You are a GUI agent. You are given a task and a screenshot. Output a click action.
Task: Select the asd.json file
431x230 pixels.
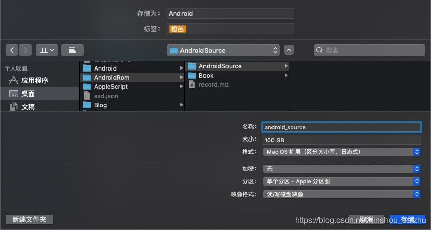132,96
